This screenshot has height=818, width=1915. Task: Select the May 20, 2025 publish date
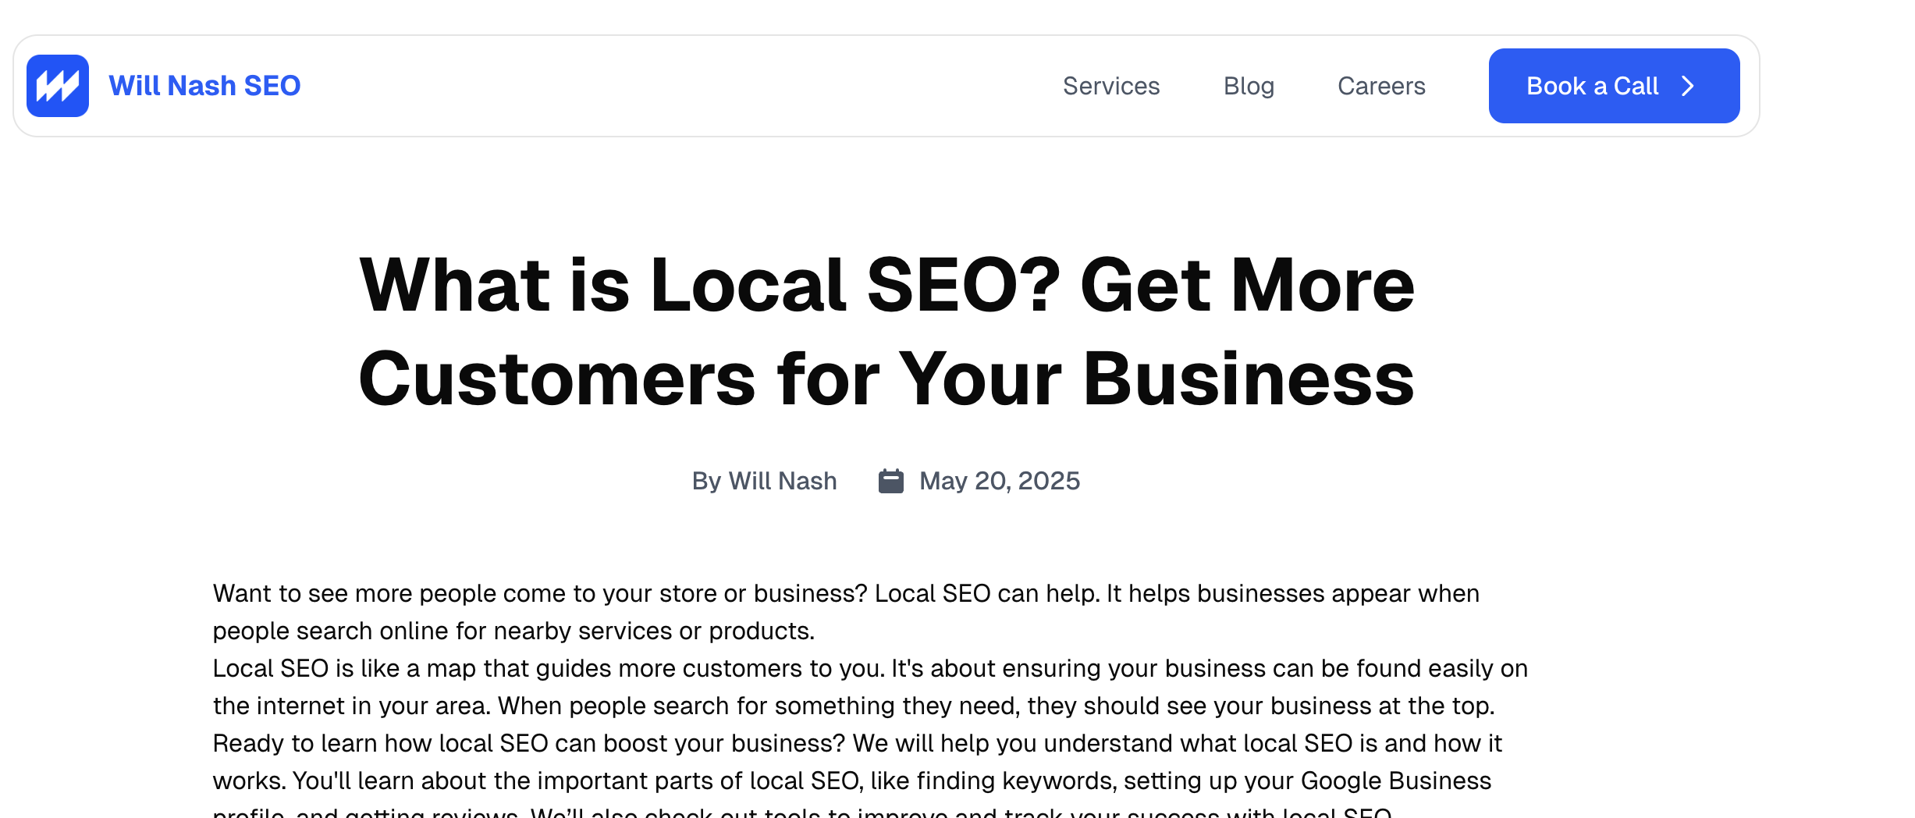pyautogui.click(x=1000, y=481)
